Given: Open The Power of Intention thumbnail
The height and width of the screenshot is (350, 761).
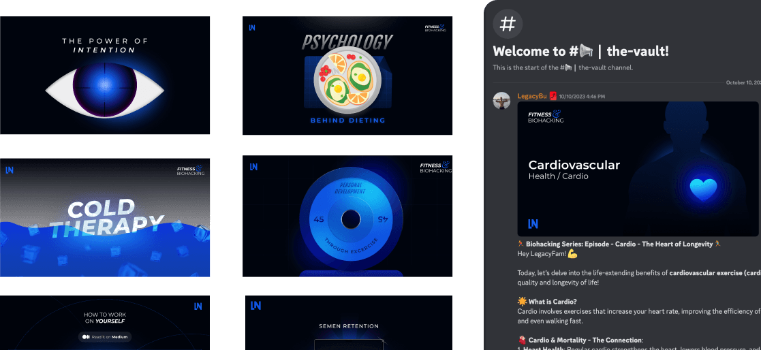Looking at the screenshot, I should coord(105,76).
